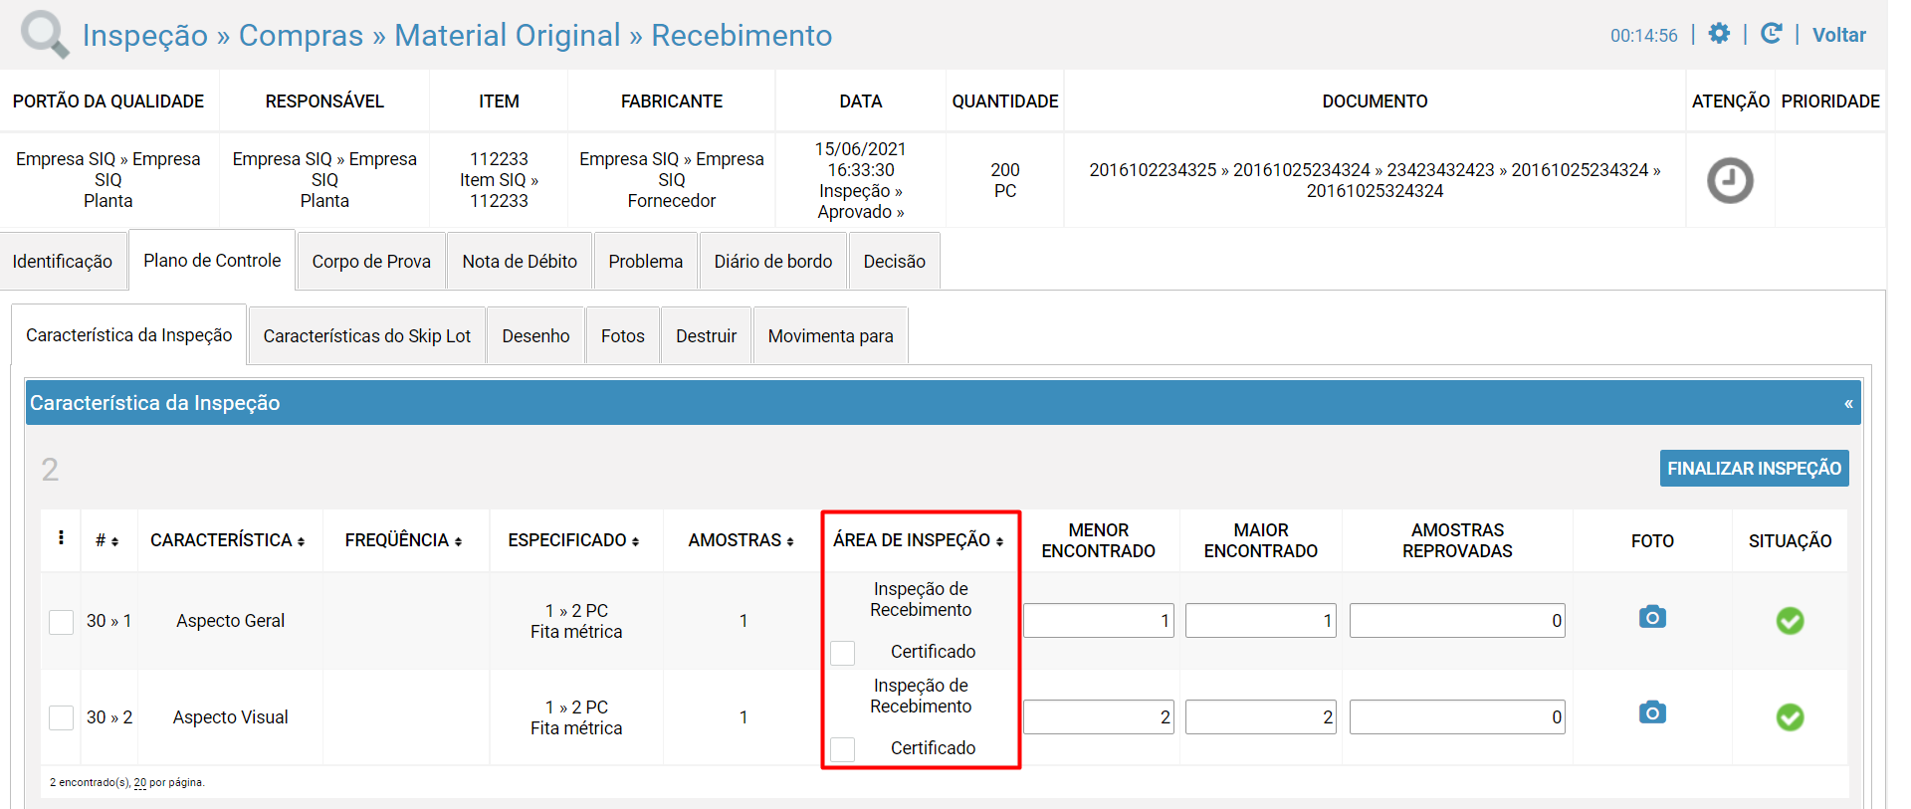1911x809 pixels.
Task: Click the Material Original breadcrumb link
Action: pyautogui.click(x=508, y=35)
